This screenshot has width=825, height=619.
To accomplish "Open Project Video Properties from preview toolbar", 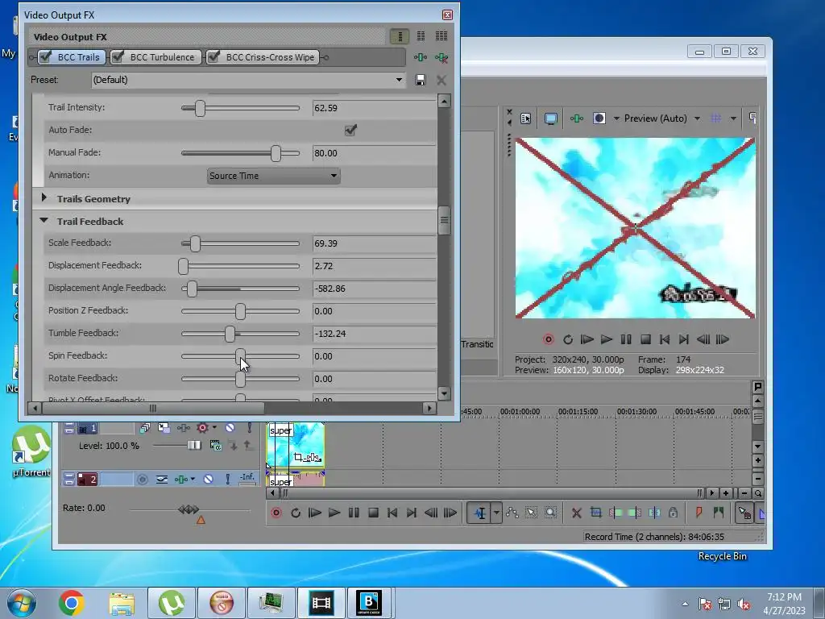I will coord(525,118).
